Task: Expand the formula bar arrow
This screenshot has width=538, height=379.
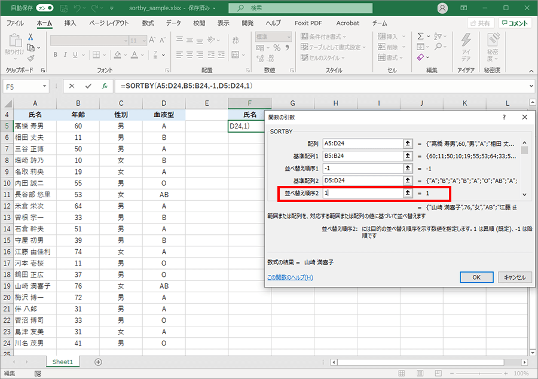Action: (531, 86)
